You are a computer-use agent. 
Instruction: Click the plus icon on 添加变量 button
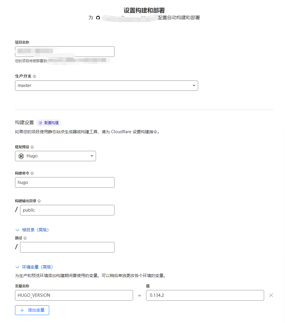[22, 310]
